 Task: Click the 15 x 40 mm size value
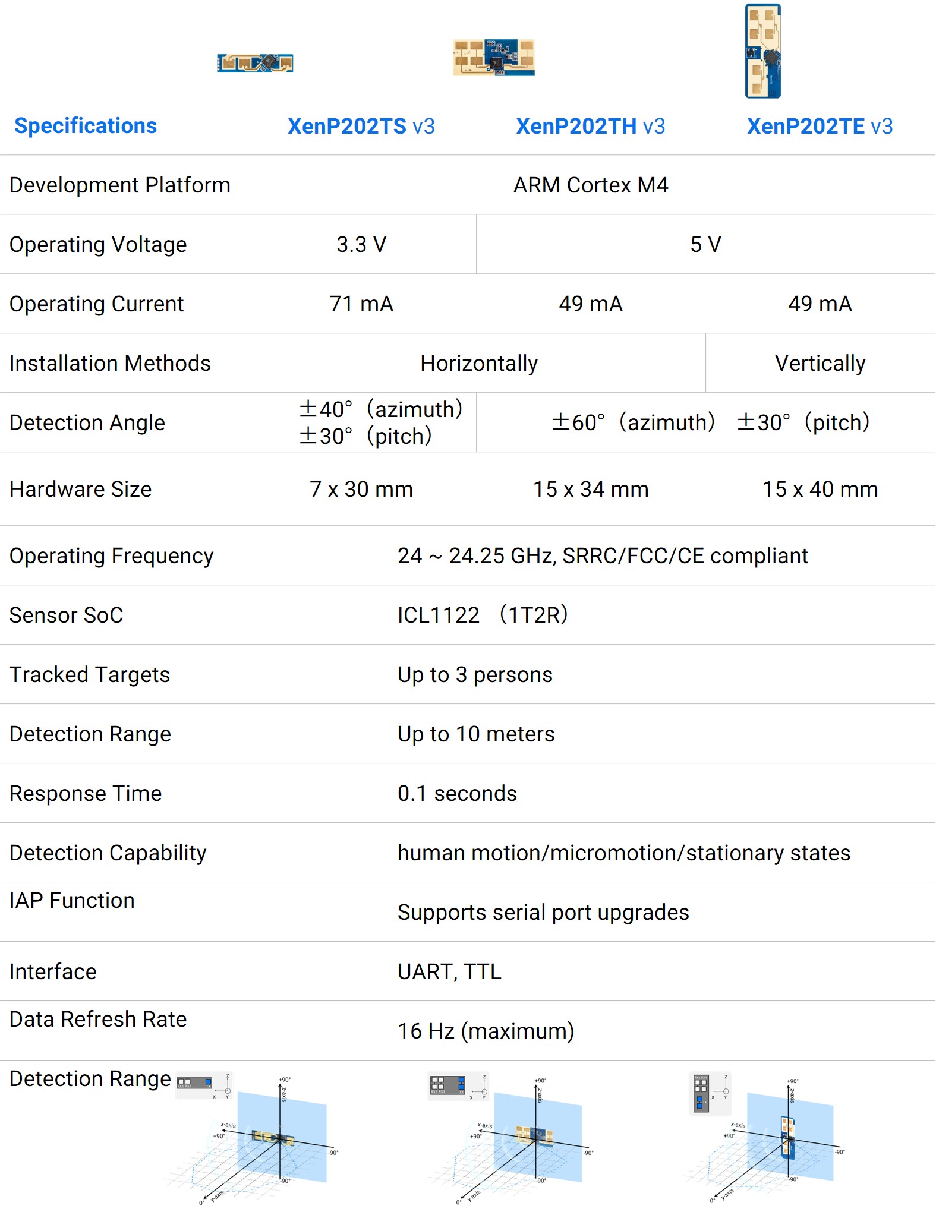[820, 489]
